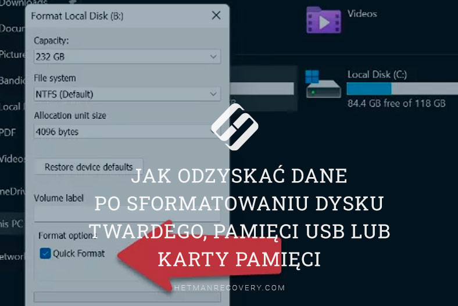Select Videos in the Explorer sidebar

point(13,159)
